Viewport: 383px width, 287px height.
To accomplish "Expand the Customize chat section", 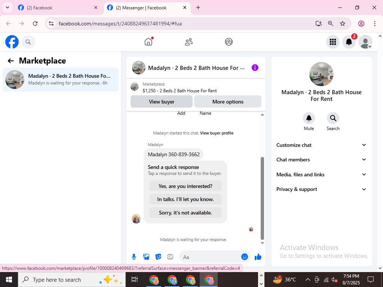I will pos(321,145).
